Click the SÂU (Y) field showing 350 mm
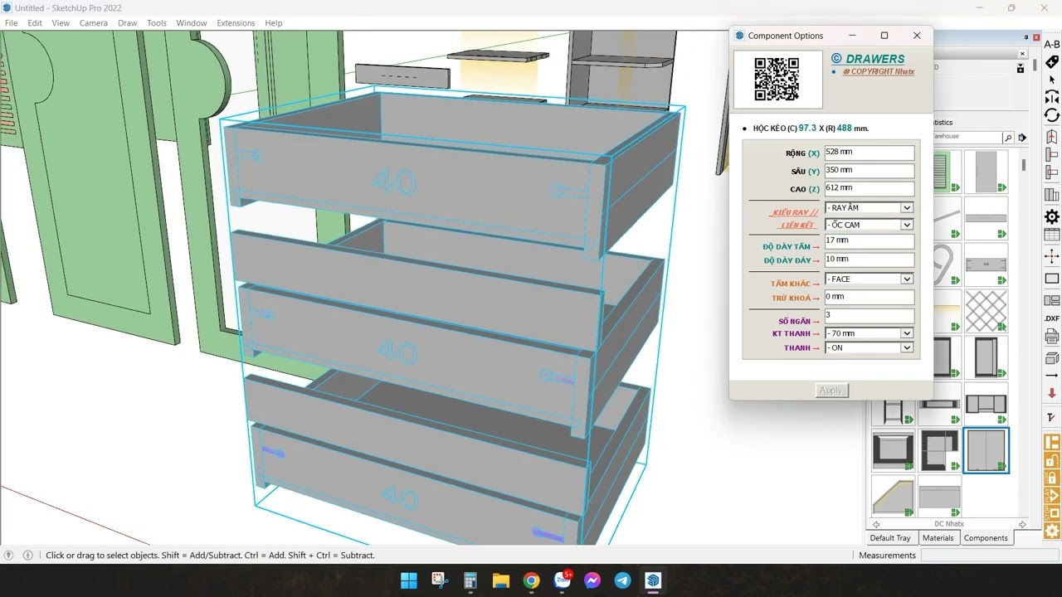Image resolution: width=1062 pixels, height=597 pixels. [x=870, y=171]
